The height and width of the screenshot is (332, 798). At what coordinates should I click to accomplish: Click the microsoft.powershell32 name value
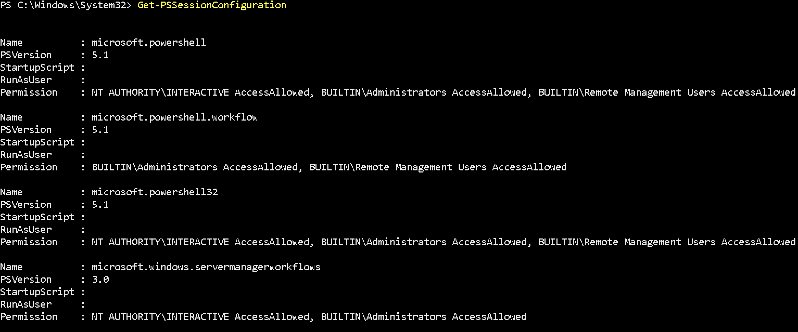click(155, 192)
